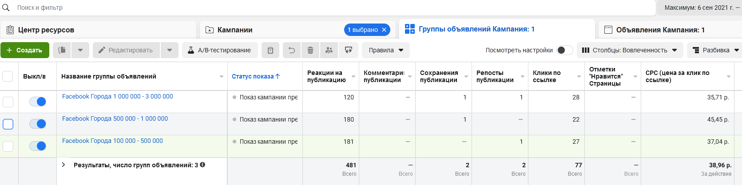The height and width of the screenshot is (189, 742).
Task: Open the 'Название группы объявлений' column menu arrow
Action: click(222, 76)
